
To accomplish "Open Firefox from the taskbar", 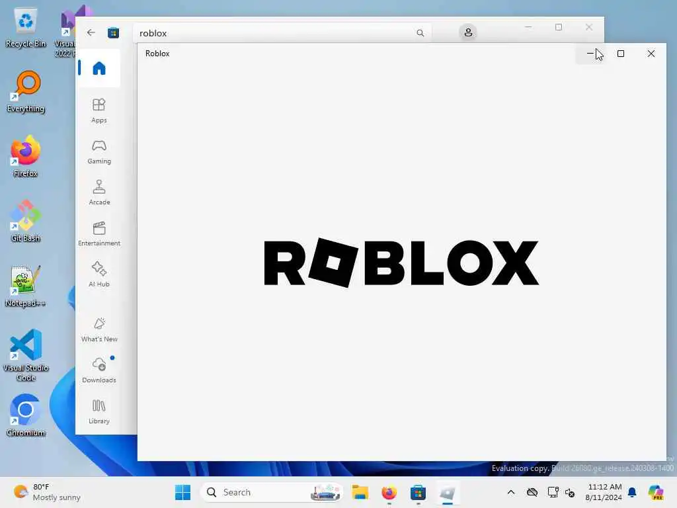I will pos(389,492).
